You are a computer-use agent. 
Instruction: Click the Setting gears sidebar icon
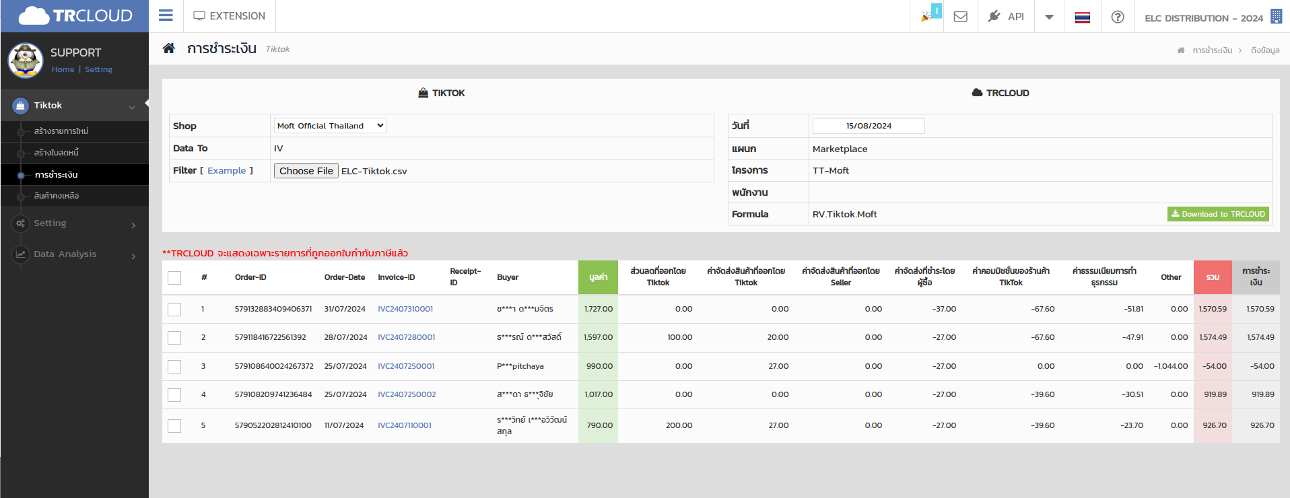(x=21, y=223)
